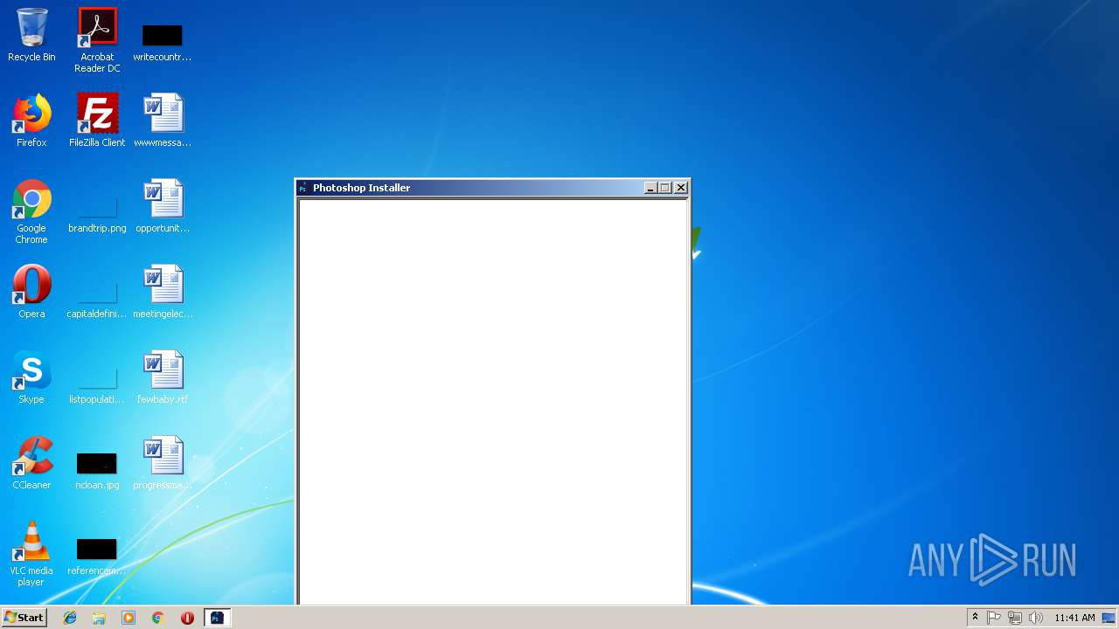The width and height of the screenshot is (1119, 629).
Task: Click the Photoshop Installer title text
Action: pos(361,188)
